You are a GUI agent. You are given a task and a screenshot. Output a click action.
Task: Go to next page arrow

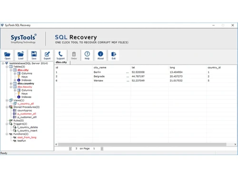[x=102, y=149]
